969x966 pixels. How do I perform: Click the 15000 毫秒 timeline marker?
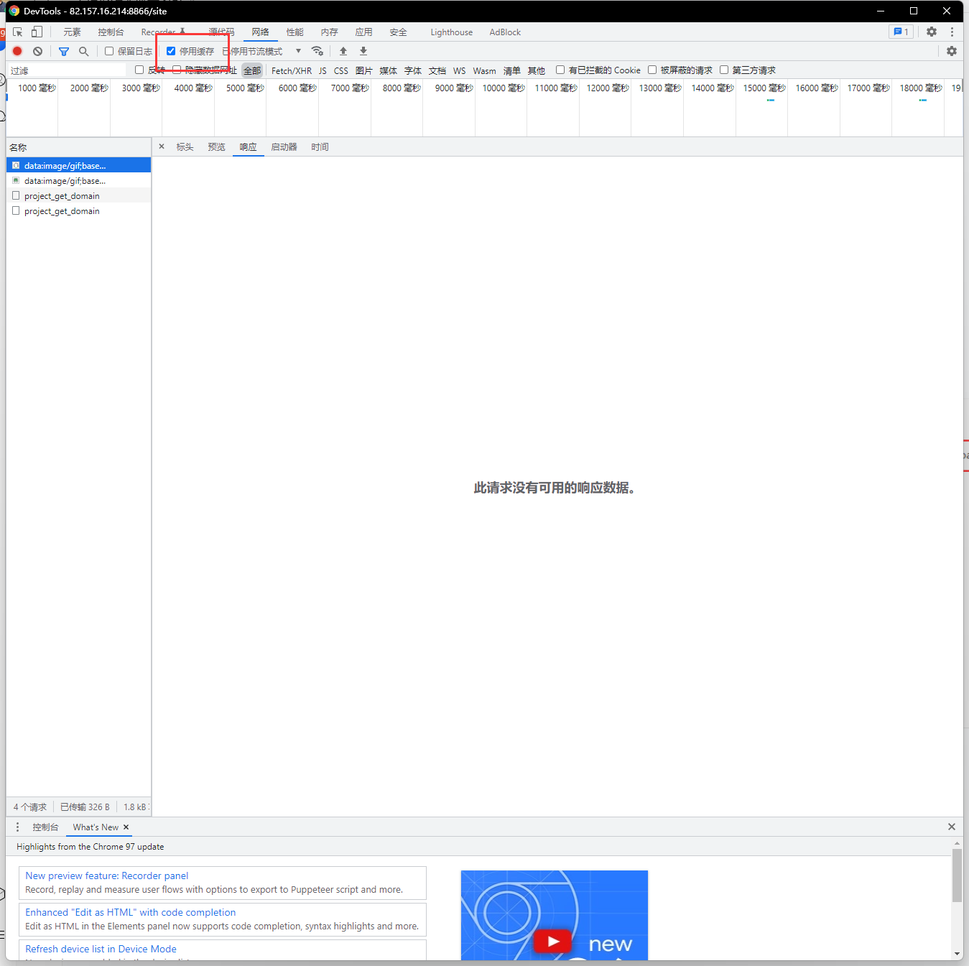[764, 88]
